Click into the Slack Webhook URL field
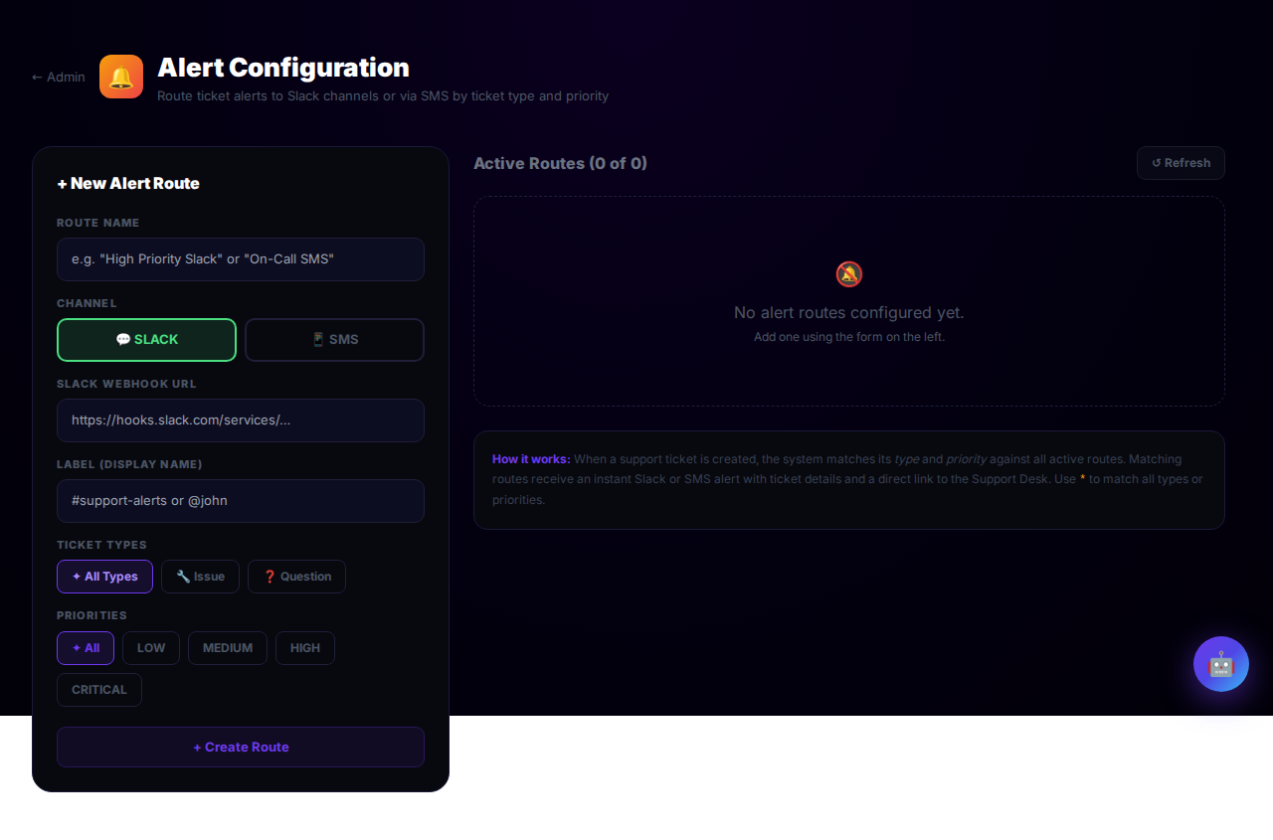This screenshot has width=1273, height=840. [241, 420]
